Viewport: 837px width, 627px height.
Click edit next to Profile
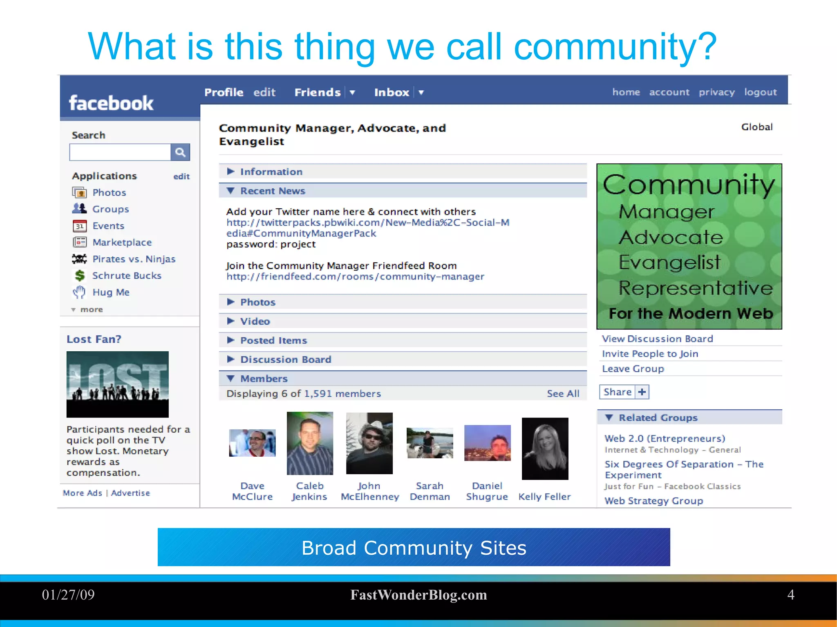tap(264, 92)
